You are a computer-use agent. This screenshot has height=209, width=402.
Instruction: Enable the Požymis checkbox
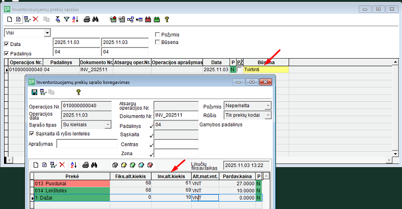tap(157, 35)
